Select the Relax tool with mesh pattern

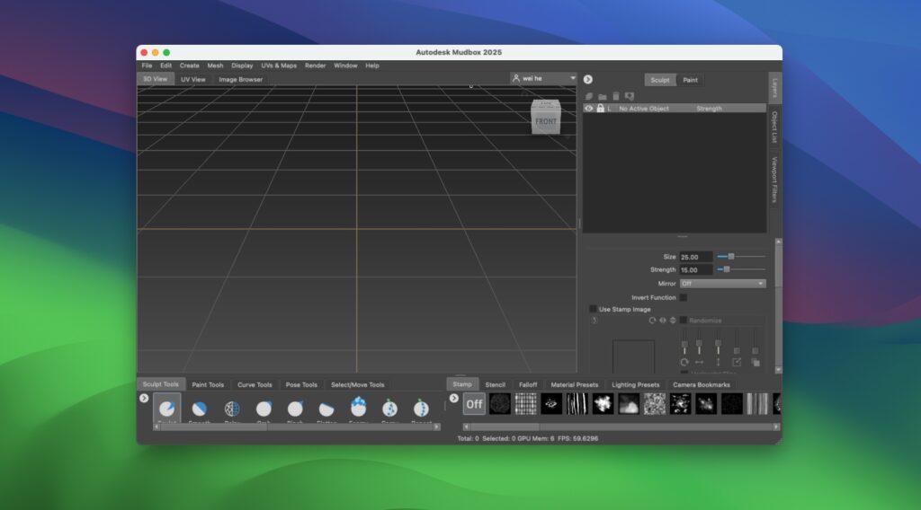coord(232,408)
